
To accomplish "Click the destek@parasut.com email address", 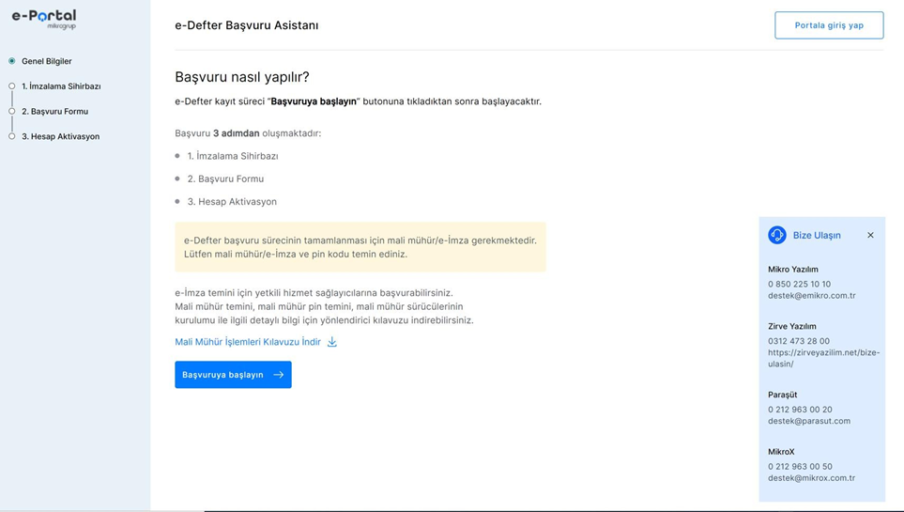I will click(808, 421).
